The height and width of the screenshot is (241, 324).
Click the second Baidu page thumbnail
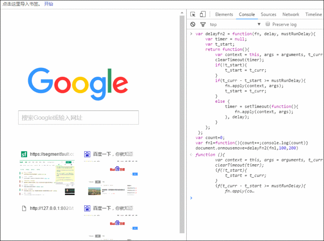111,227
